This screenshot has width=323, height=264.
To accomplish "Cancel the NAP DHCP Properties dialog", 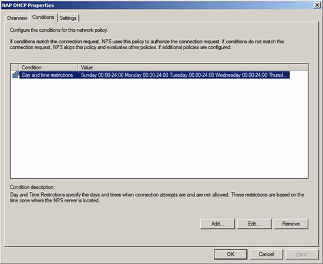I will click(x=267, y=254).
